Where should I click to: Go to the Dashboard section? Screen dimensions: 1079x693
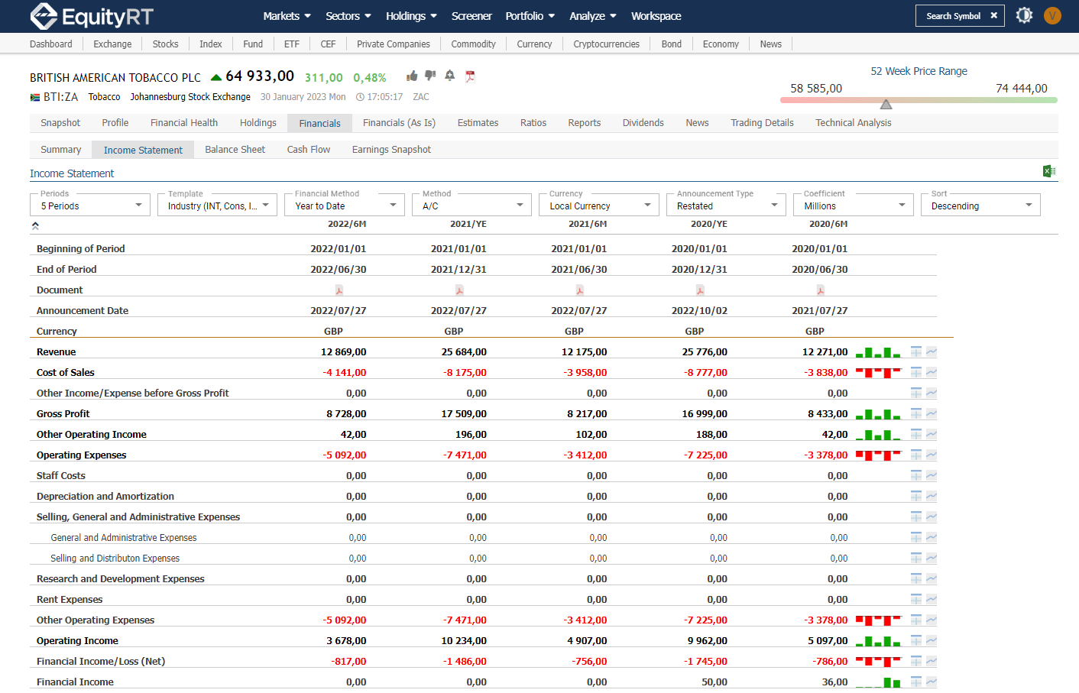(x=51, y=44)
